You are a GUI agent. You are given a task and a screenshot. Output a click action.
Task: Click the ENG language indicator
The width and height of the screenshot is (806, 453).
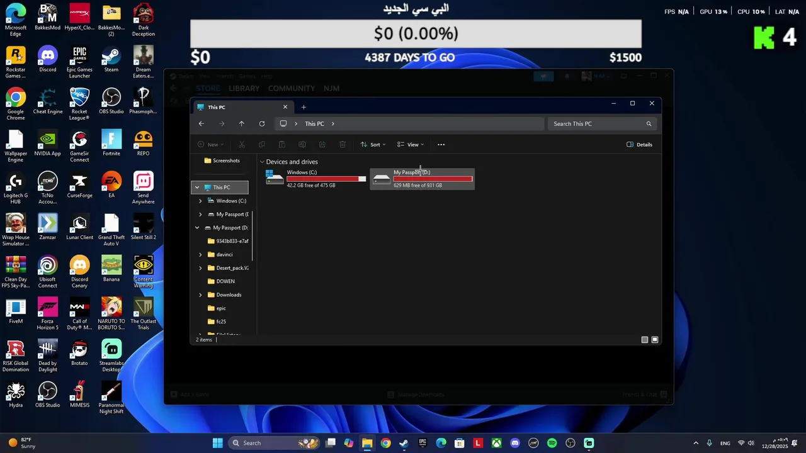coord(725,443)
